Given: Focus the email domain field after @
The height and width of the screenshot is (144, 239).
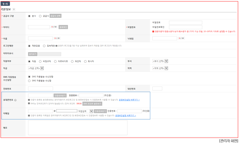Looking at the screenshot, I should [67, 111].
